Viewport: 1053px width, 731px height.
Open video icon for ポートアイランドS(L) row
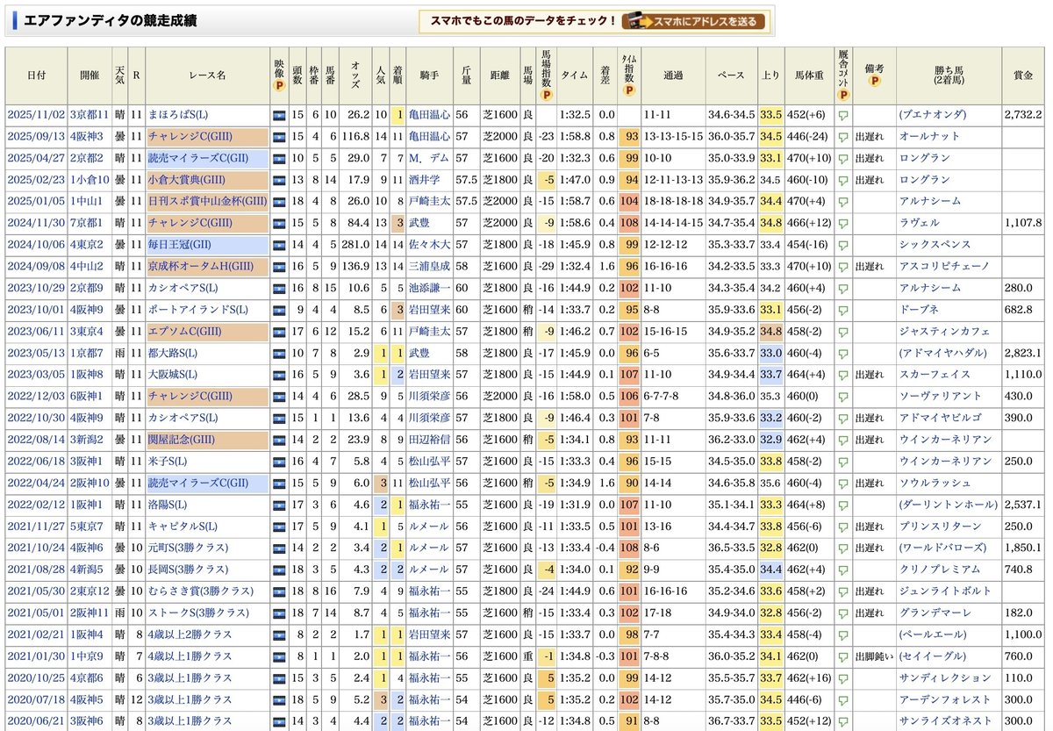click(x=279, y=310)
